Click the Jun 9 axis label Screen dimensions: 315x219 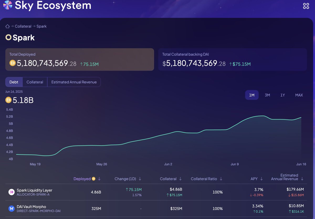point(235,164)
